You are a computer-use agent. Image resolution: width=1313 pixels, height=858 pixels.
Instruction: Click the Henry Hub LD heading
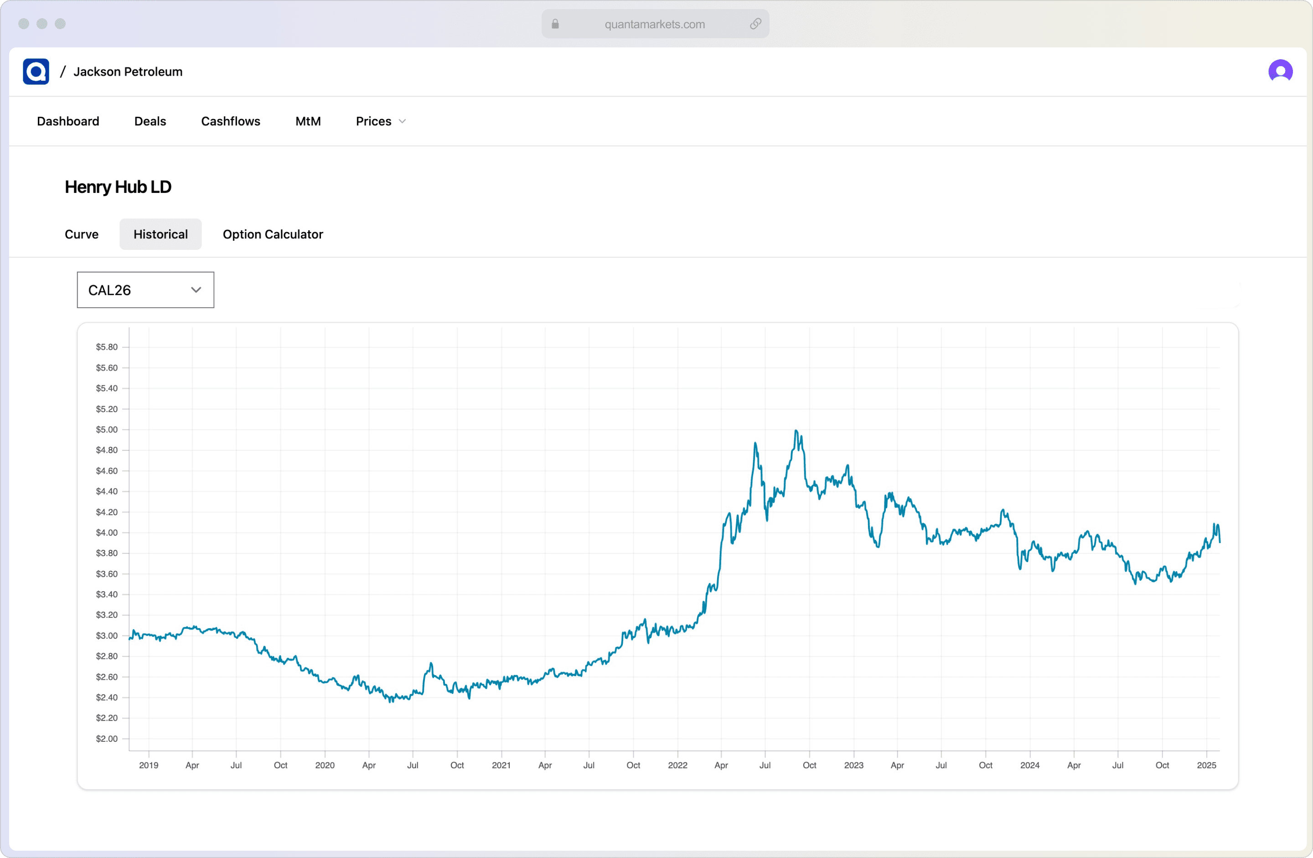pos(118,187)
